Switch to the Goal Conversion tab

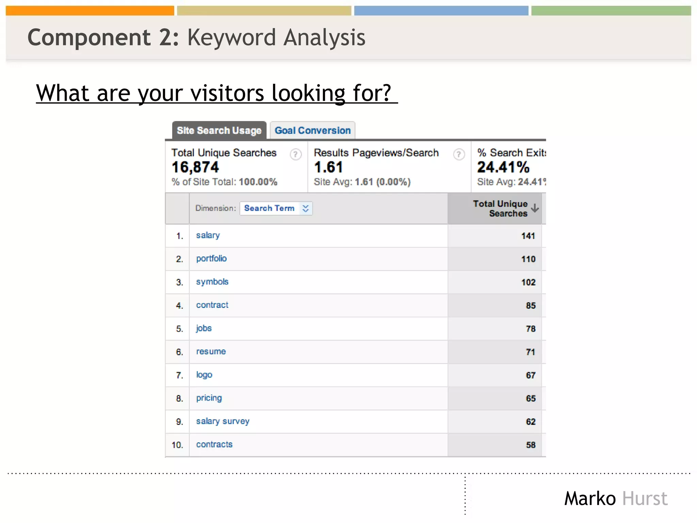312,130
